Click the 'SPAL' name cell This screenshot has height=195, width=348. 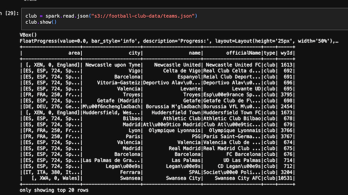(x=195, y=172)
